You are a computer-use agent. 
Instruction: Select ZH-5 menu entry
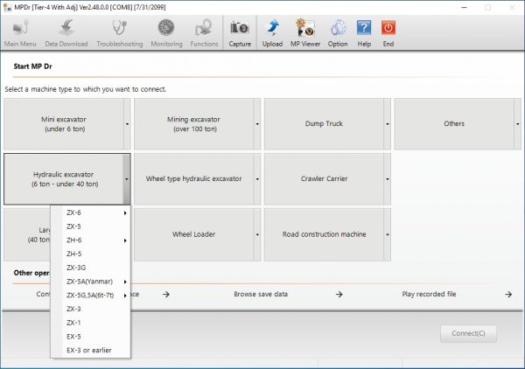coord(90,254)
